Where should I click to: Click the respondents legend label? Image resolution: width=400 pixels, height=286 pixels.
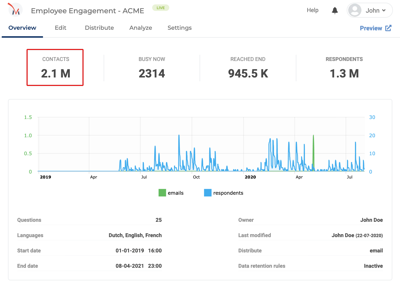tap(228, 193)
